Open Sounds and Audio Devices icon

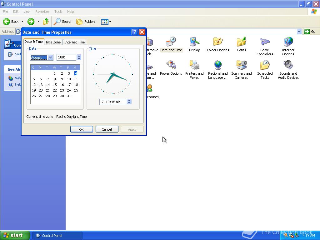[288, 70]
